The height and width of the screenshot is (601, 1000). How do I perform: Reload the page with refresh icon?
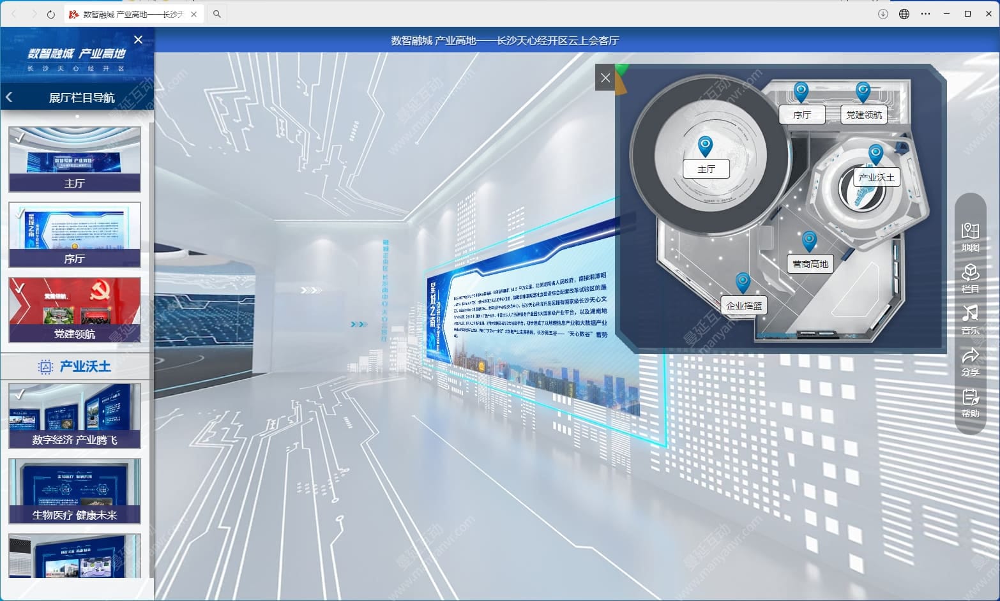tap(51, 14)
